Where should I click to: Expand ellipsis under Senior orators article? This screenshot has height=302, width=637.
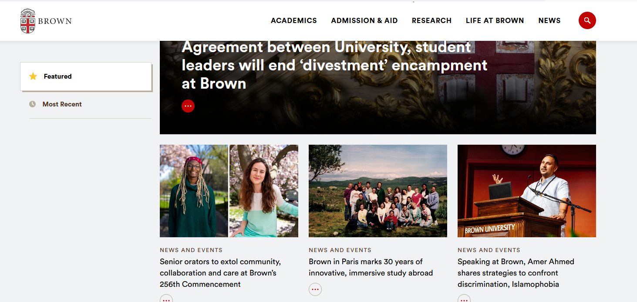(166, 299)
